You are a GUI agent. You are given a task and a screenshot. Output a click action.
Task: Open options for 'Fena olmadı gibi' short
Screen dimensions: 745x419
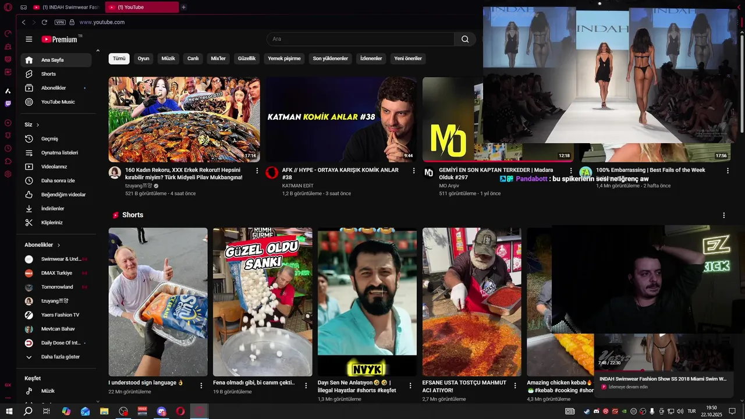tap(306, 385)
